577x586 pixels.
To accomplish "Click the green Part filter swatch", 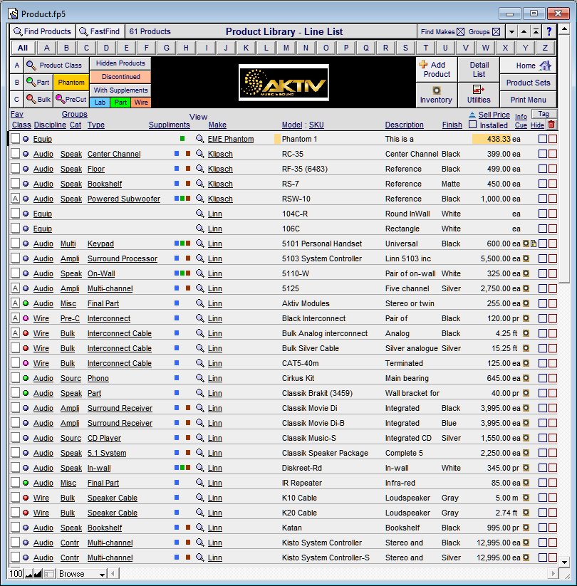I will coord(120,103).
